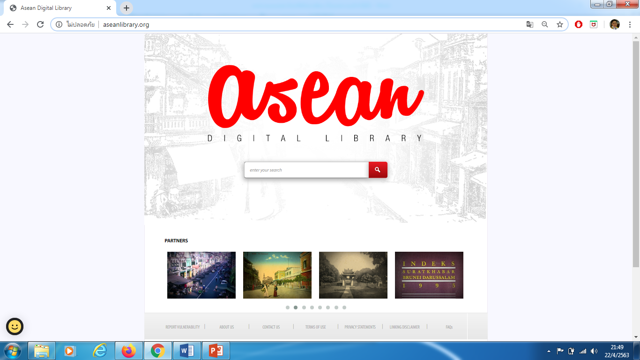Open the About Us footer link

[x=226, y=327]
